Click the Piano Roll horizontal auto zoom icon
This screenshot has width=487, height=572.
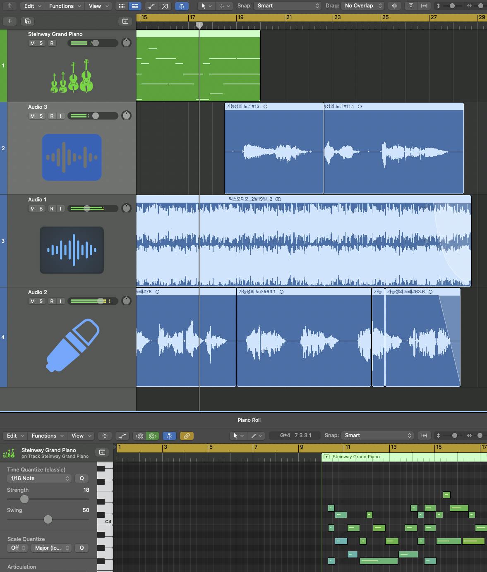point(424,436)
